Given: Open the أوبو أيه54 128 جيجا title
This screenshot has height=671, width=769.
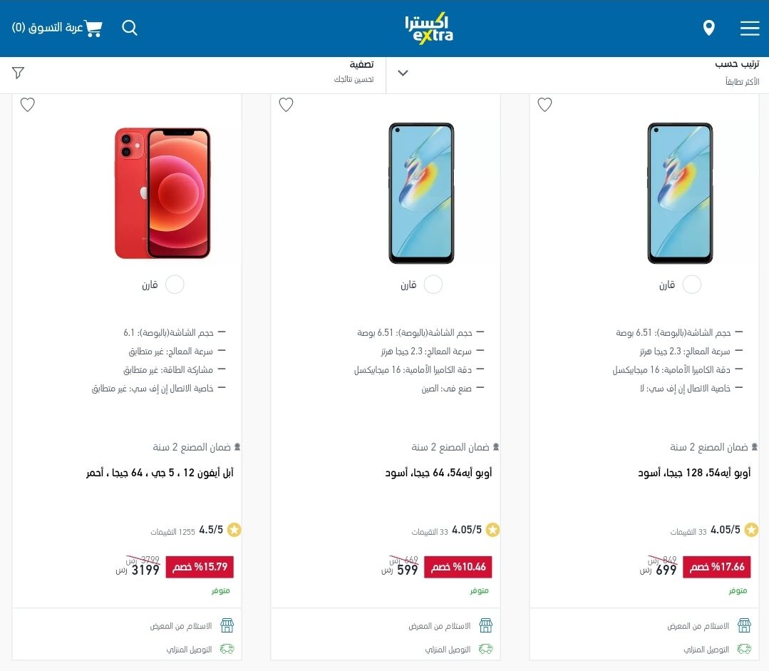Looking at the screenshot, I should tap(694, 473).
